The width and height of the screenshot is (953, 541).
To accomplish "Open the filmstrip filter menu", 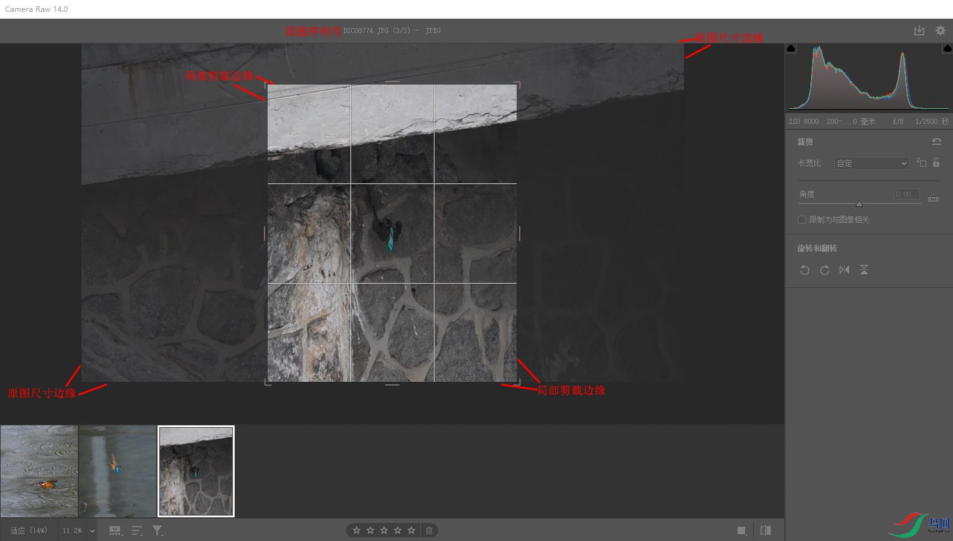I will (157, 531).
